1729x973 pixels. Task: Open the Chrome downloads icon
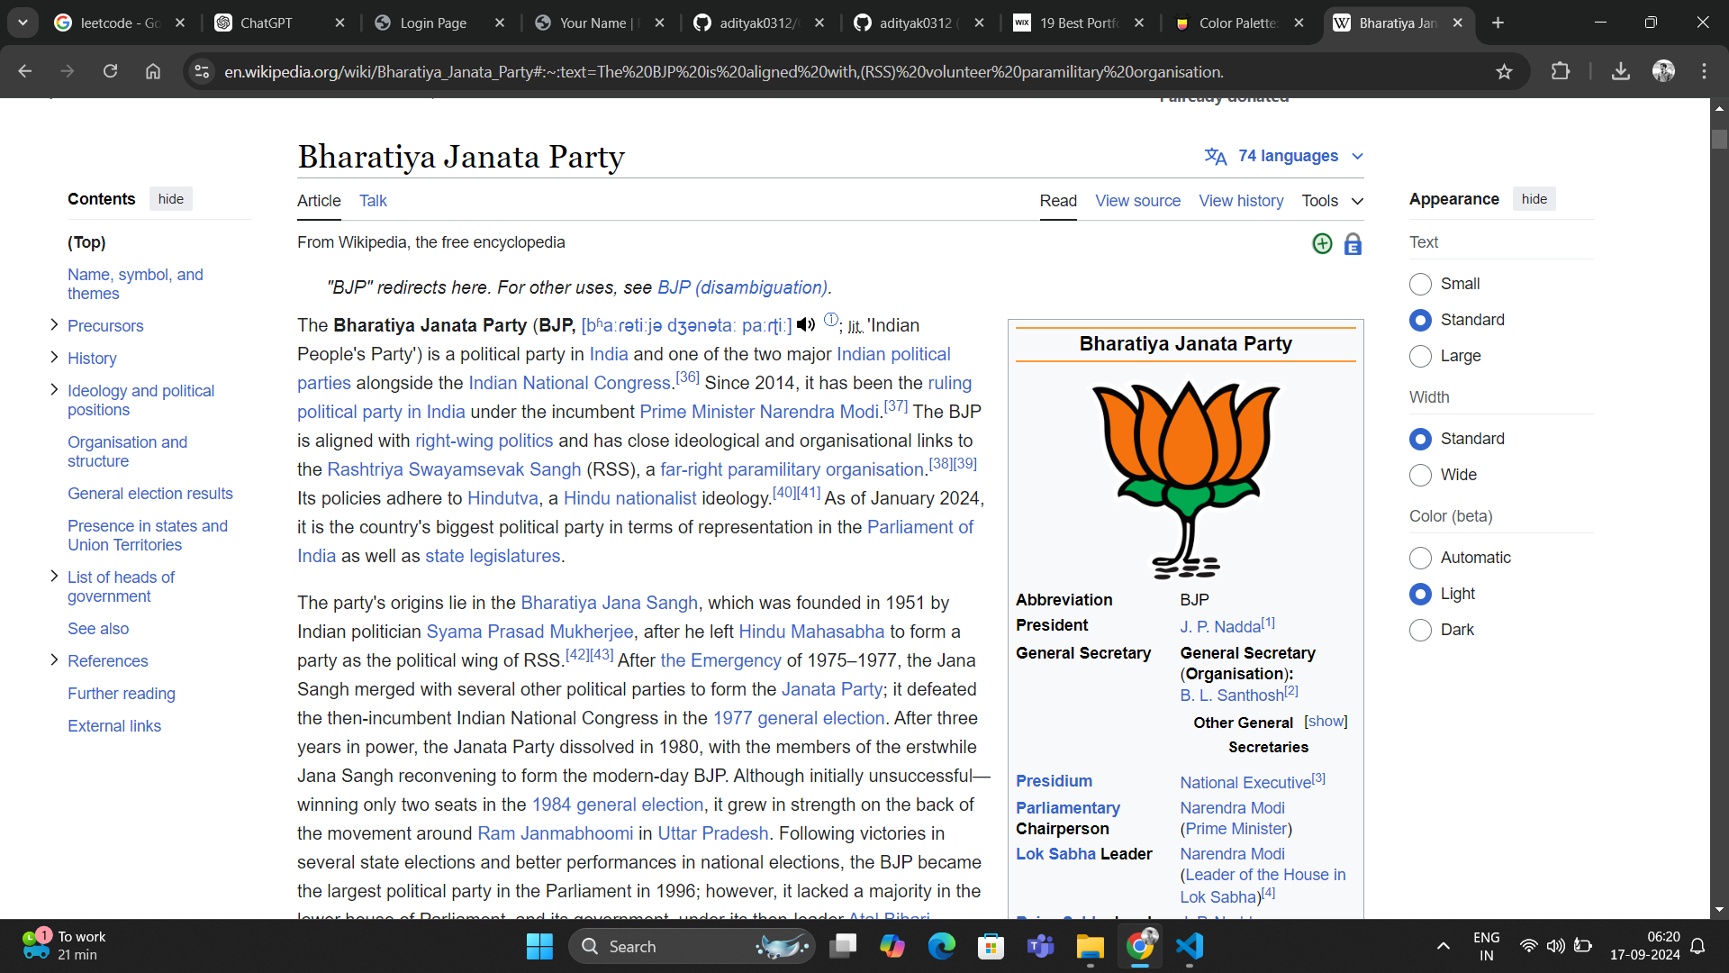point(1621,71)
